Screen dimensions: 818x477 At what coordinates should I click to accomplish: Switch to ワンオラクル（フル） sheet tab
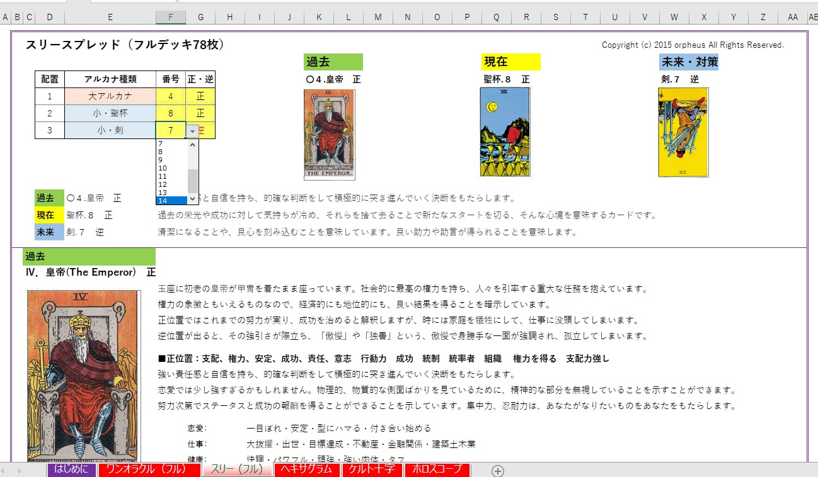[x=149, y=469]
